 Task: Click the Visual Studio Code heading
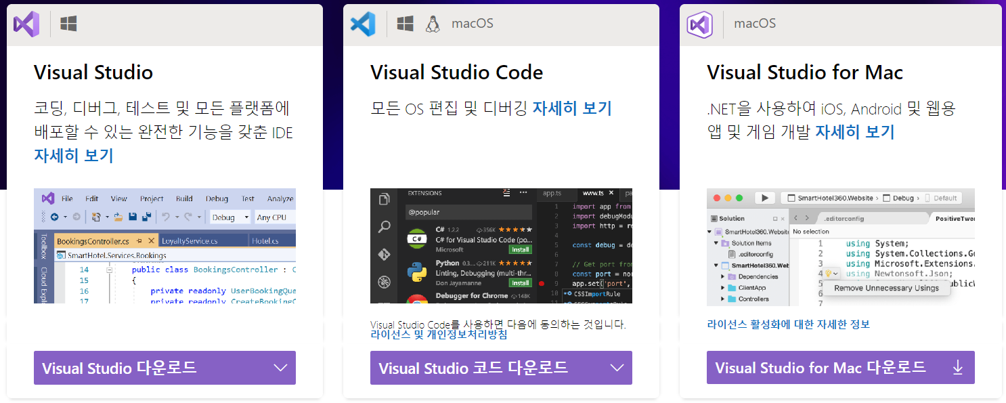coord(457,72)
